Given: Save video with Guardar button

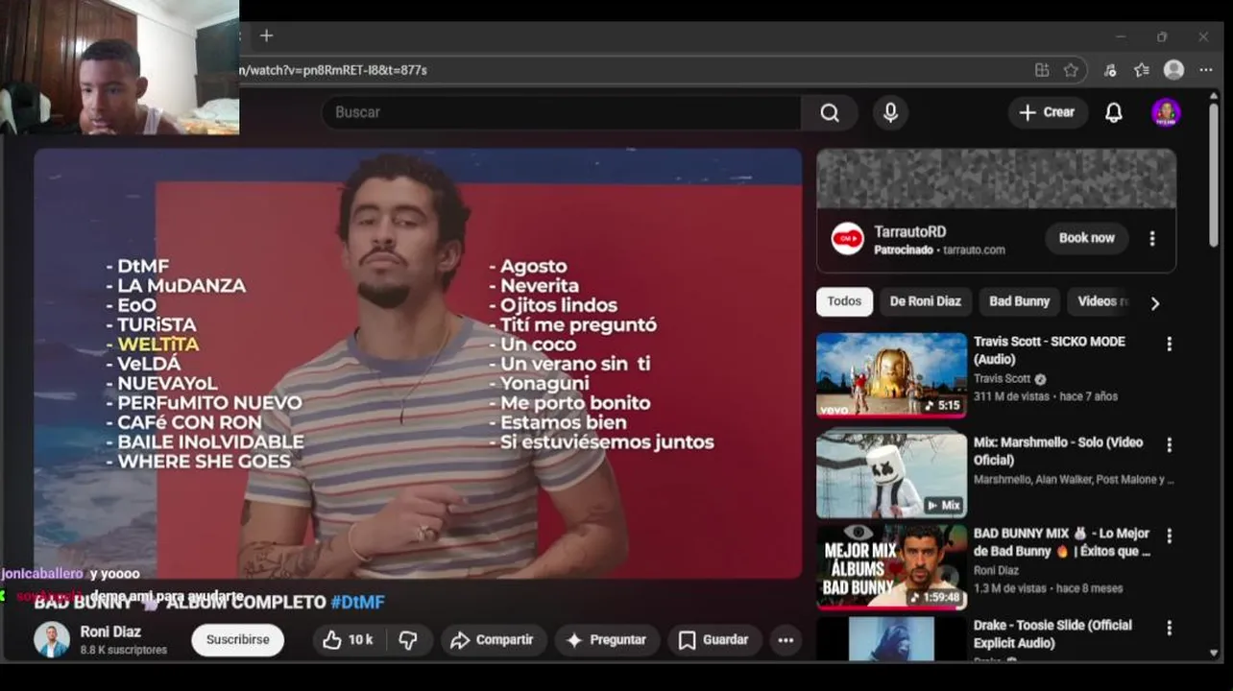Looking at the screenshot, I should click(714, 640).
